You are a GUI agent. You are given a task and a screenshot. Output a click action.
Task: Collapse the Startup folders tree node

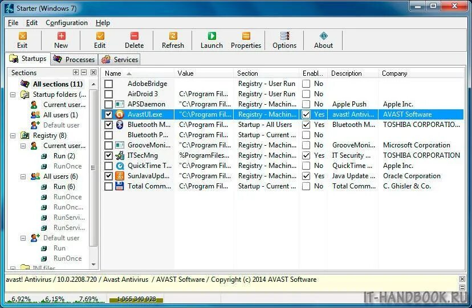13,95
